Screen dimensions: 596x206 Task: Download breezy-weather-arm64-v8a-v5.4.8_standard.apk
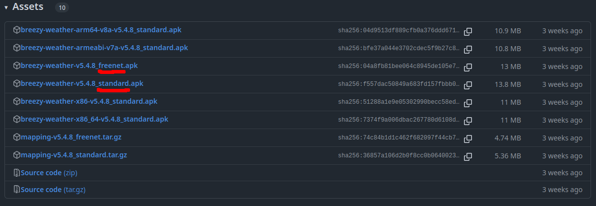pyautogui.click(x=101, y=30)
